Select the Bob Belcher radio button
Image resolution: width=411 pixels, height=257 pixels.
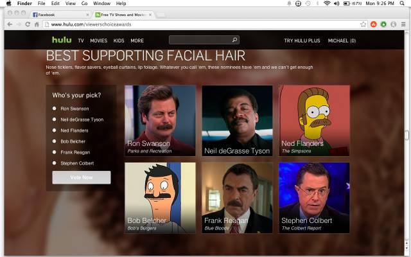(x=54, y=141)
